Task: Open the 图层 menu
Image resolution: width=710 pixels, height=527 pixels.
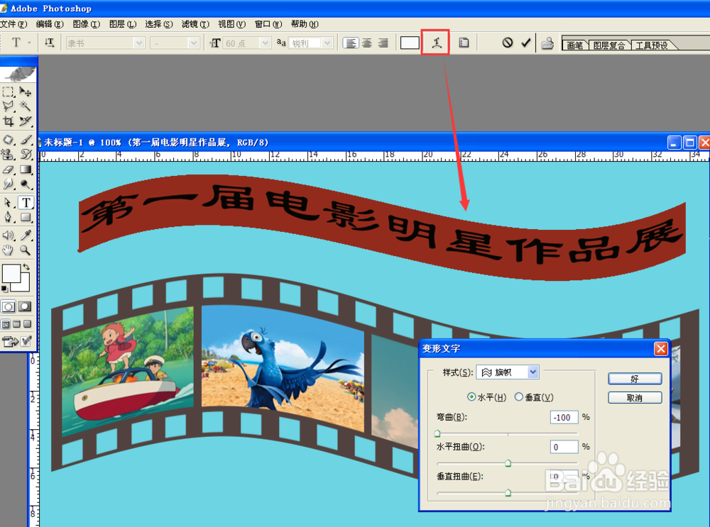Action: (x=123, y=24)
